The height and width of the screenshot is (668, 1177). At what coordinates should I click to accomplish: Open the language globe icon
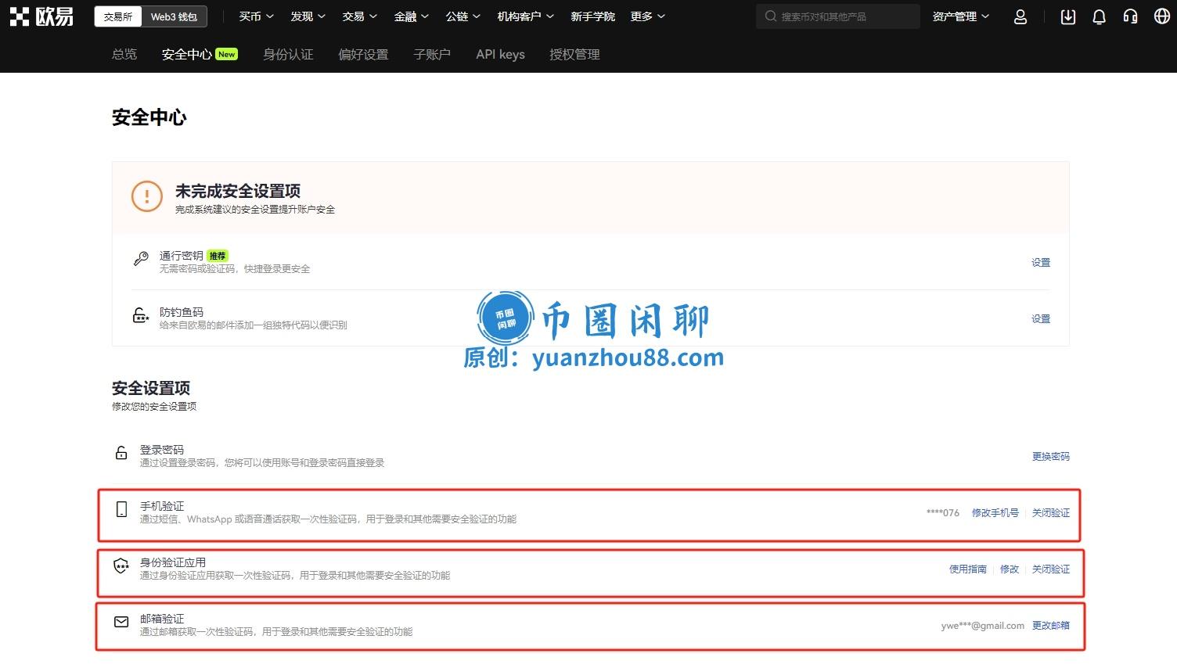coord(1161,16)
